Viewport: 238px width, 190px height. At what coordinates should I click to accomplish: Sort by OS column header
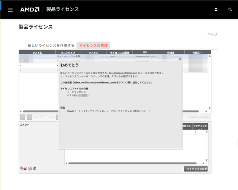point(145,52)
